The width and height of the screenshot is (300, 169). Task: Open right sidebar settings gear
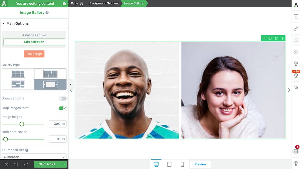(296, 64)
